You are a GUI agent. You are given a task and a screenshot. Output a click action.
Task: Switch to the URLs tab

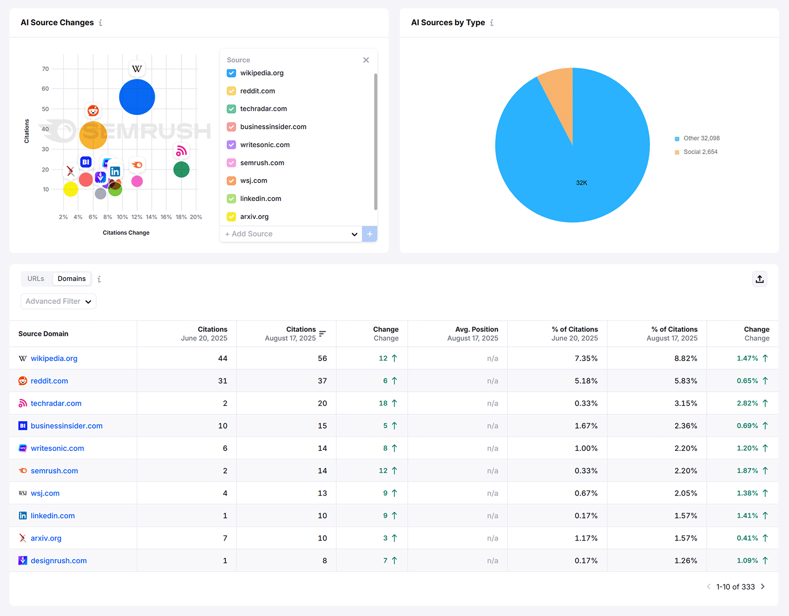[36, 279]
